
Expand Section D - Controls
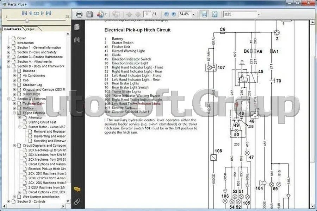pyautogui.click(x=9, y=201)
